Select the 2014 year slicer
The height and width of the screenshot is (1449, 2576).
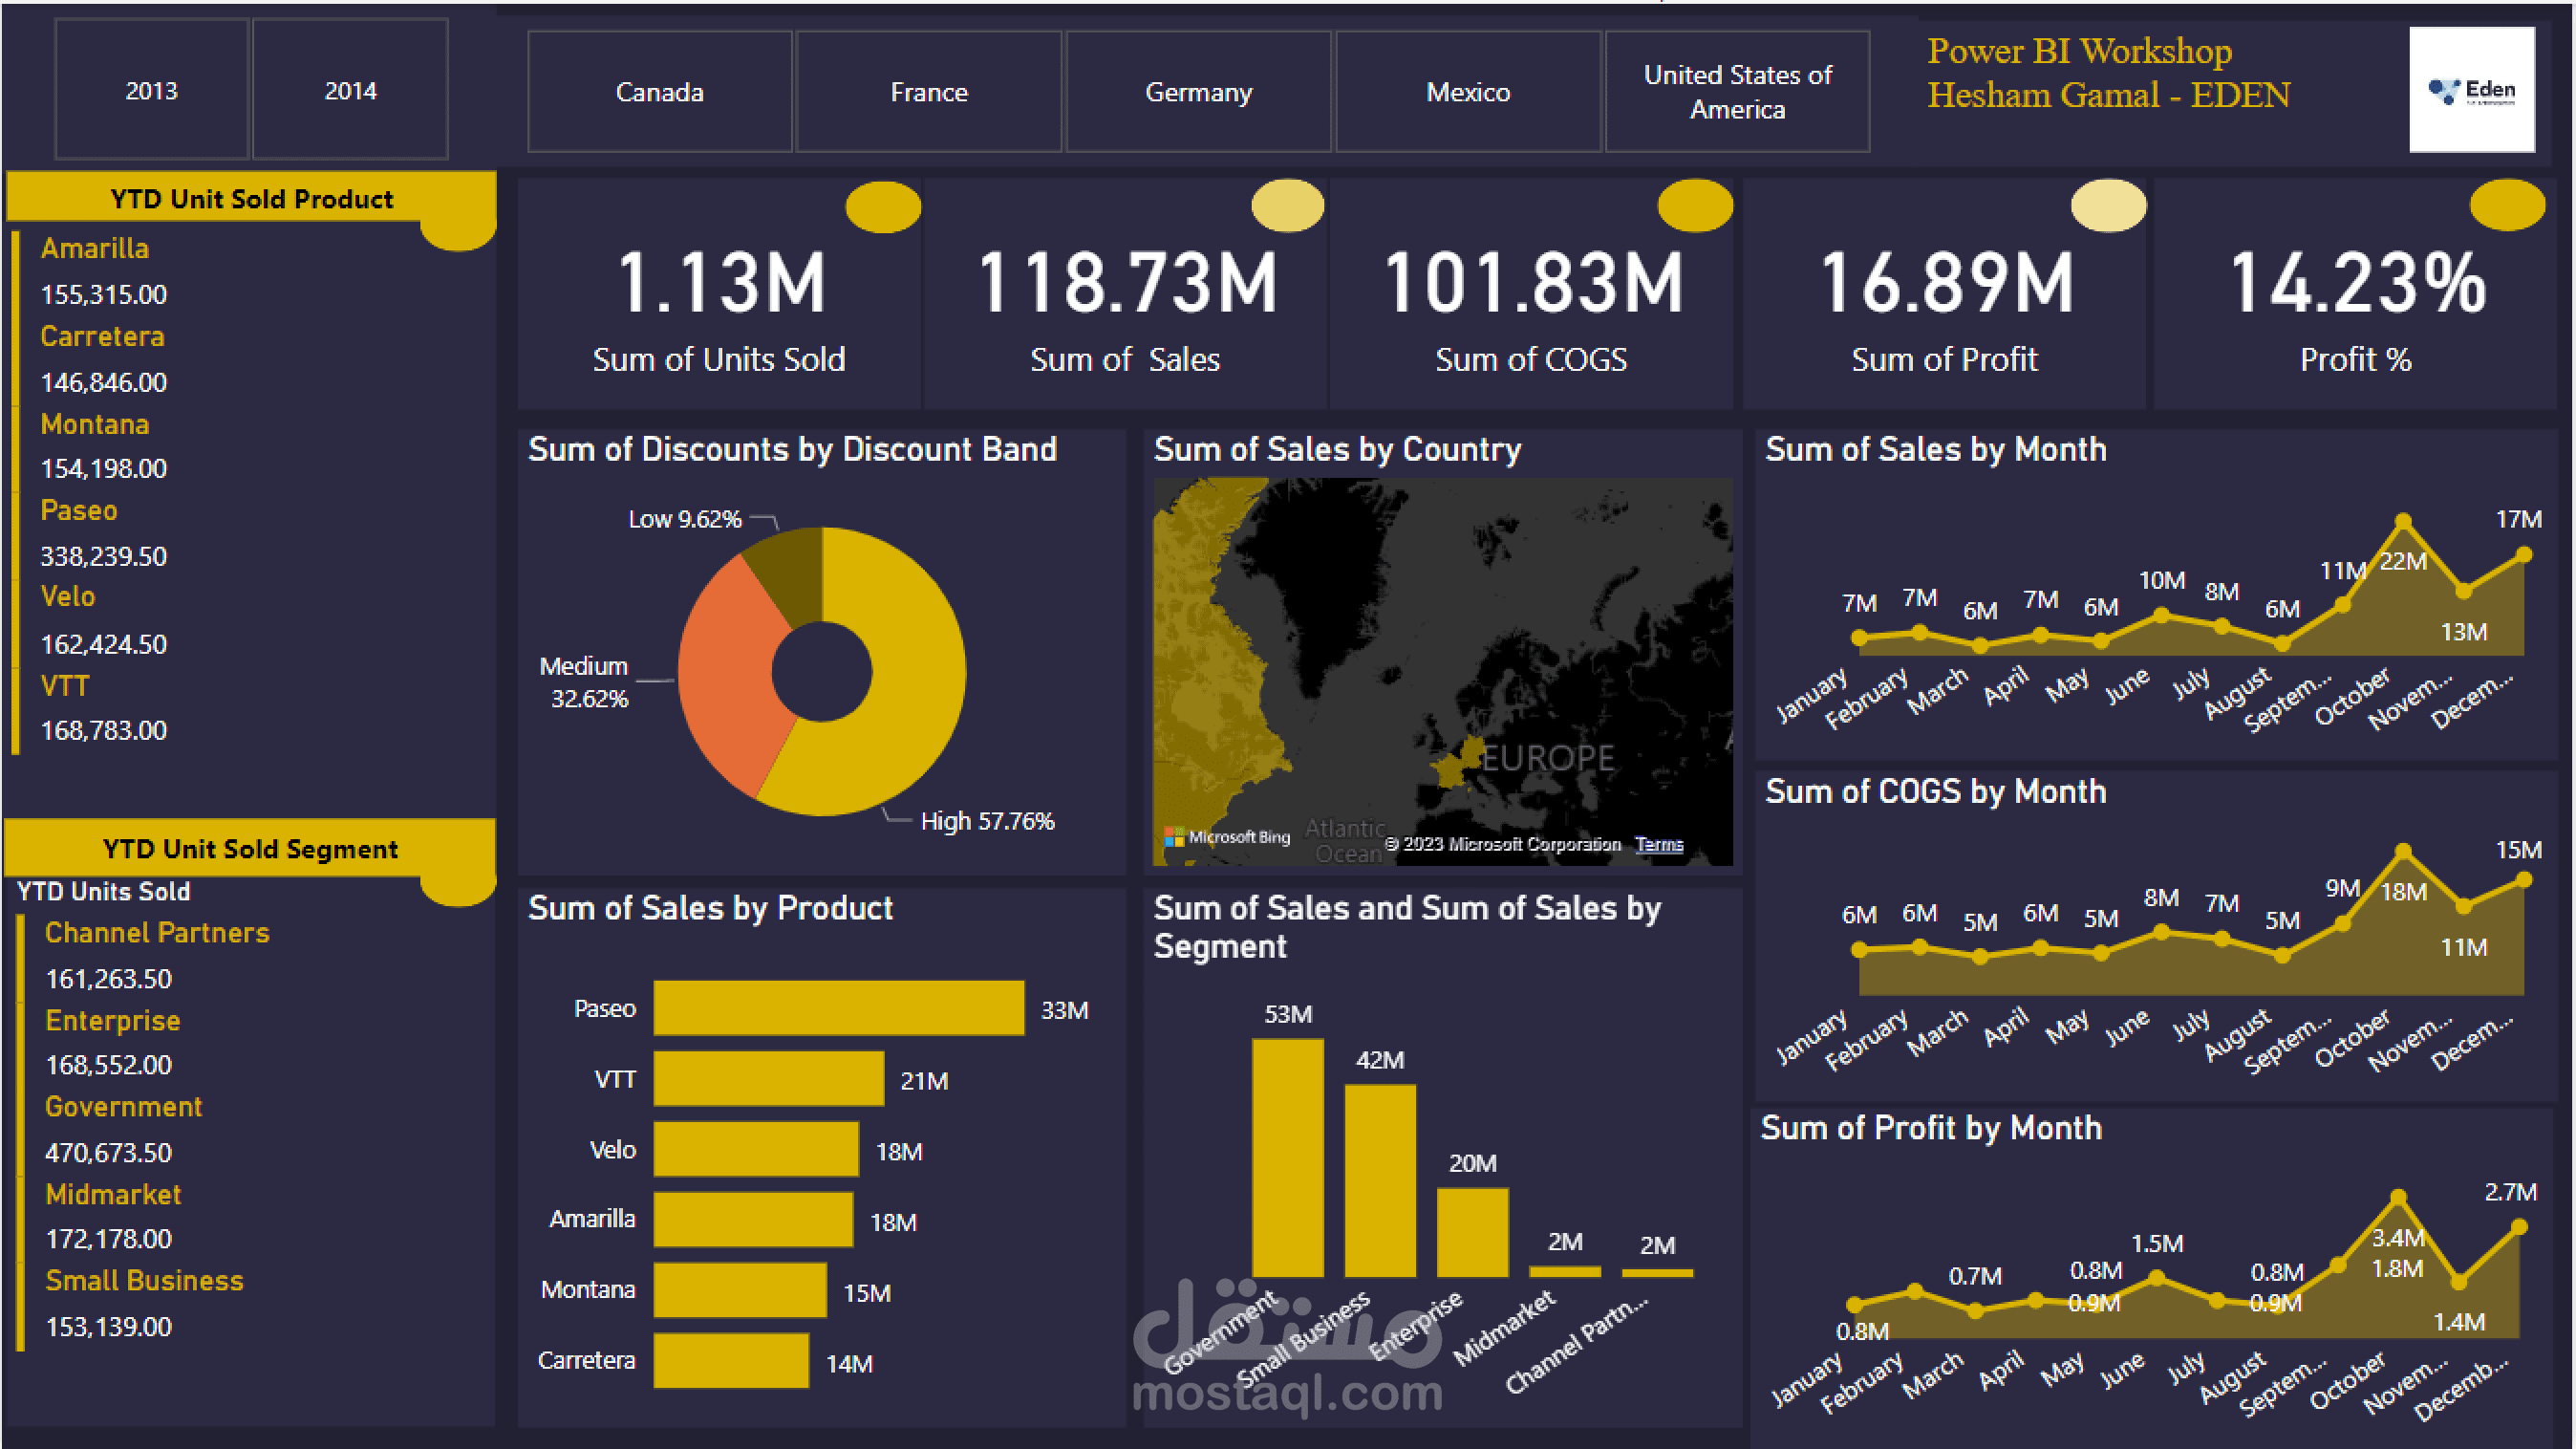[x=350, y=90]
